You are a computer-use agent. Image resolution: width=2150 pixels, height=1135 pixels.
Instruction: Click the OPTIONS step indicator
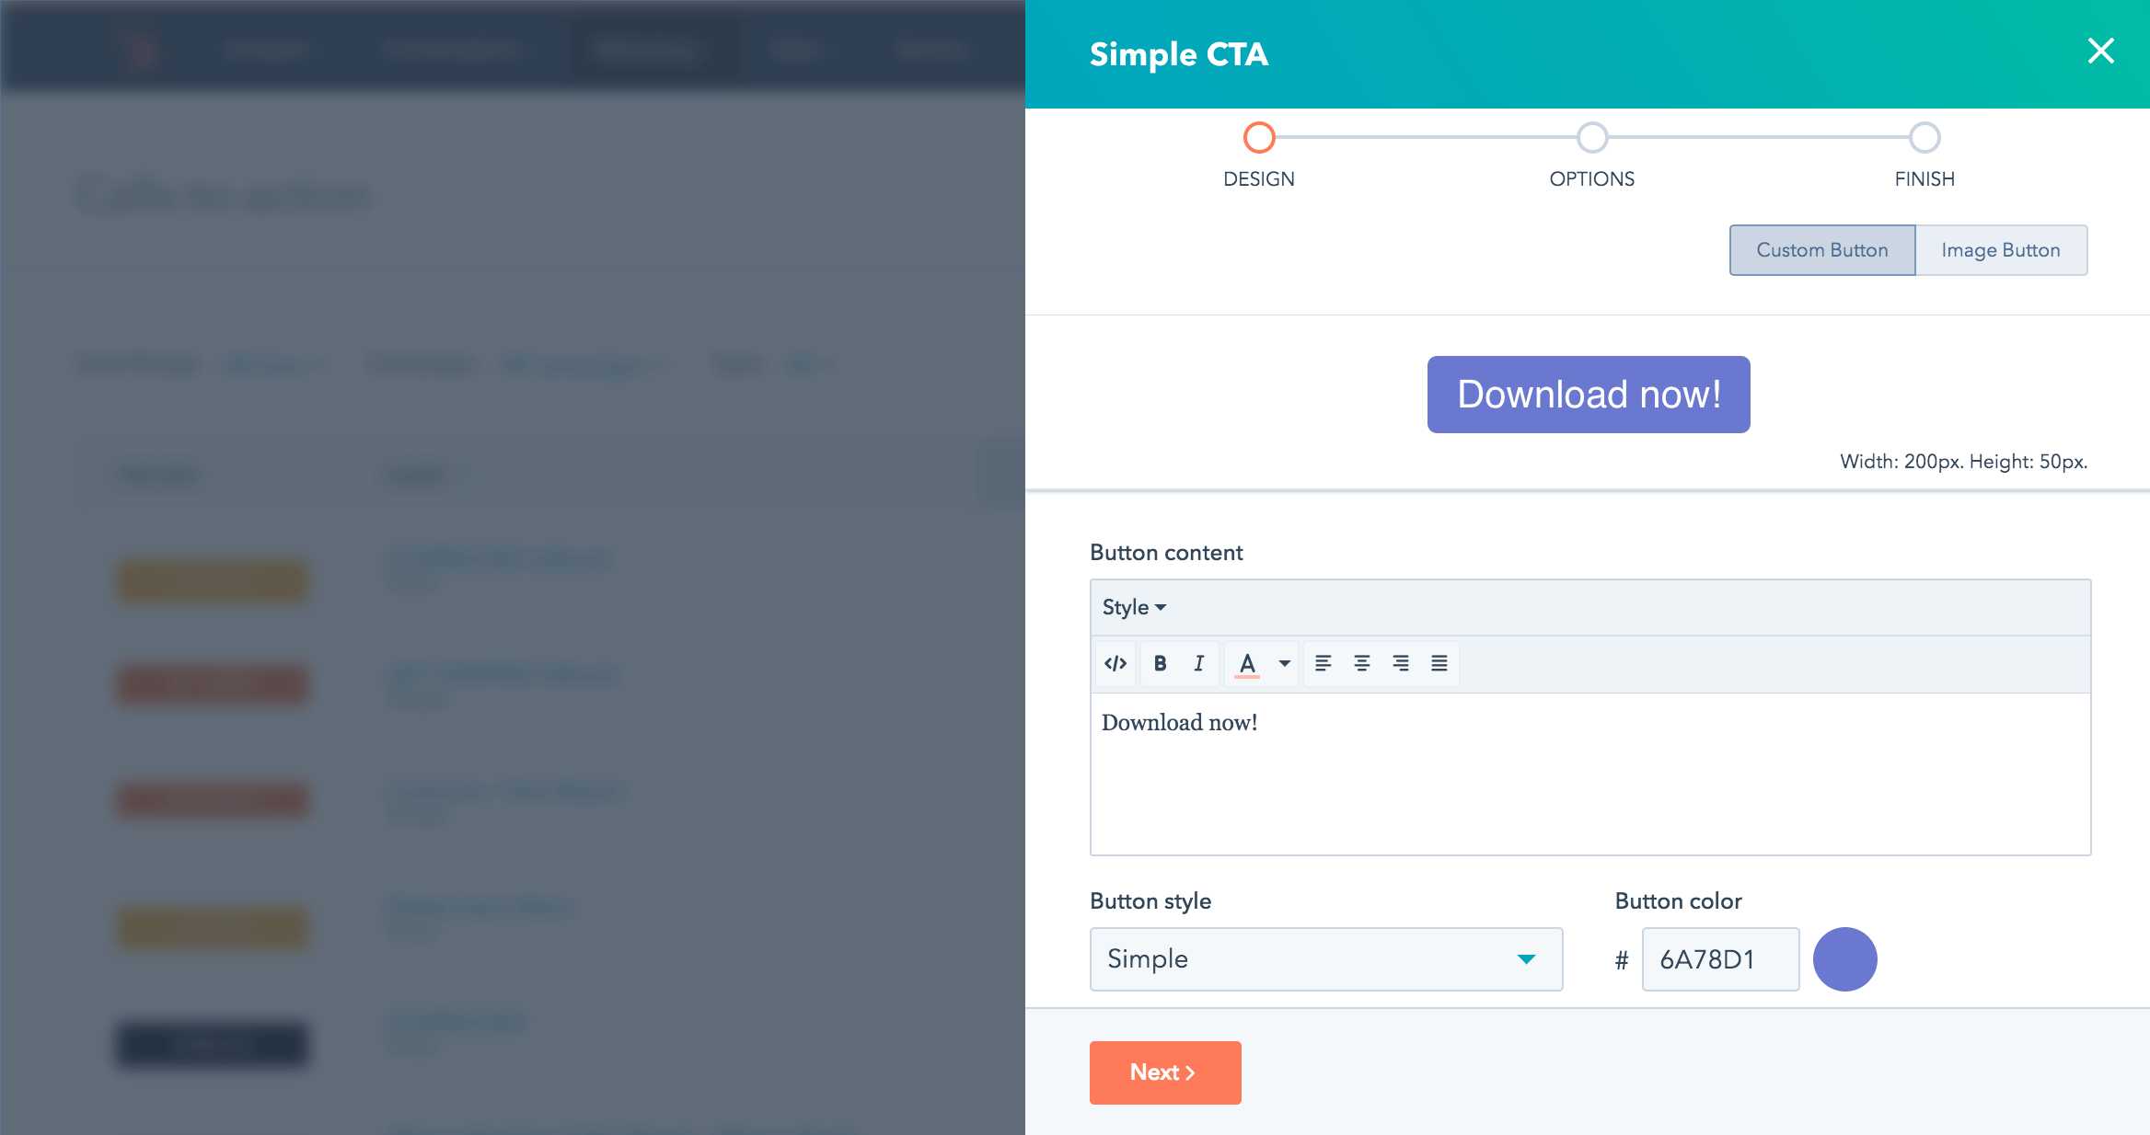click(x=1589, y=138)
